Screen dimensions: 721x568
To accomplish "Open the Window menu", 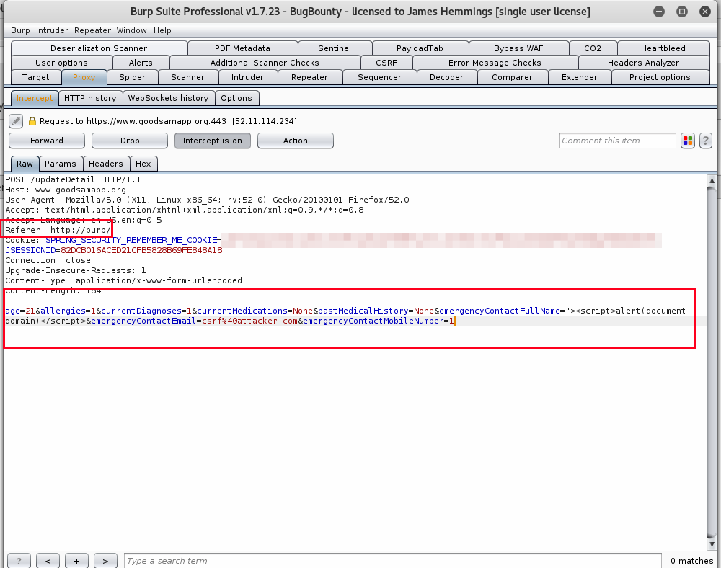I will click(131, 30).
